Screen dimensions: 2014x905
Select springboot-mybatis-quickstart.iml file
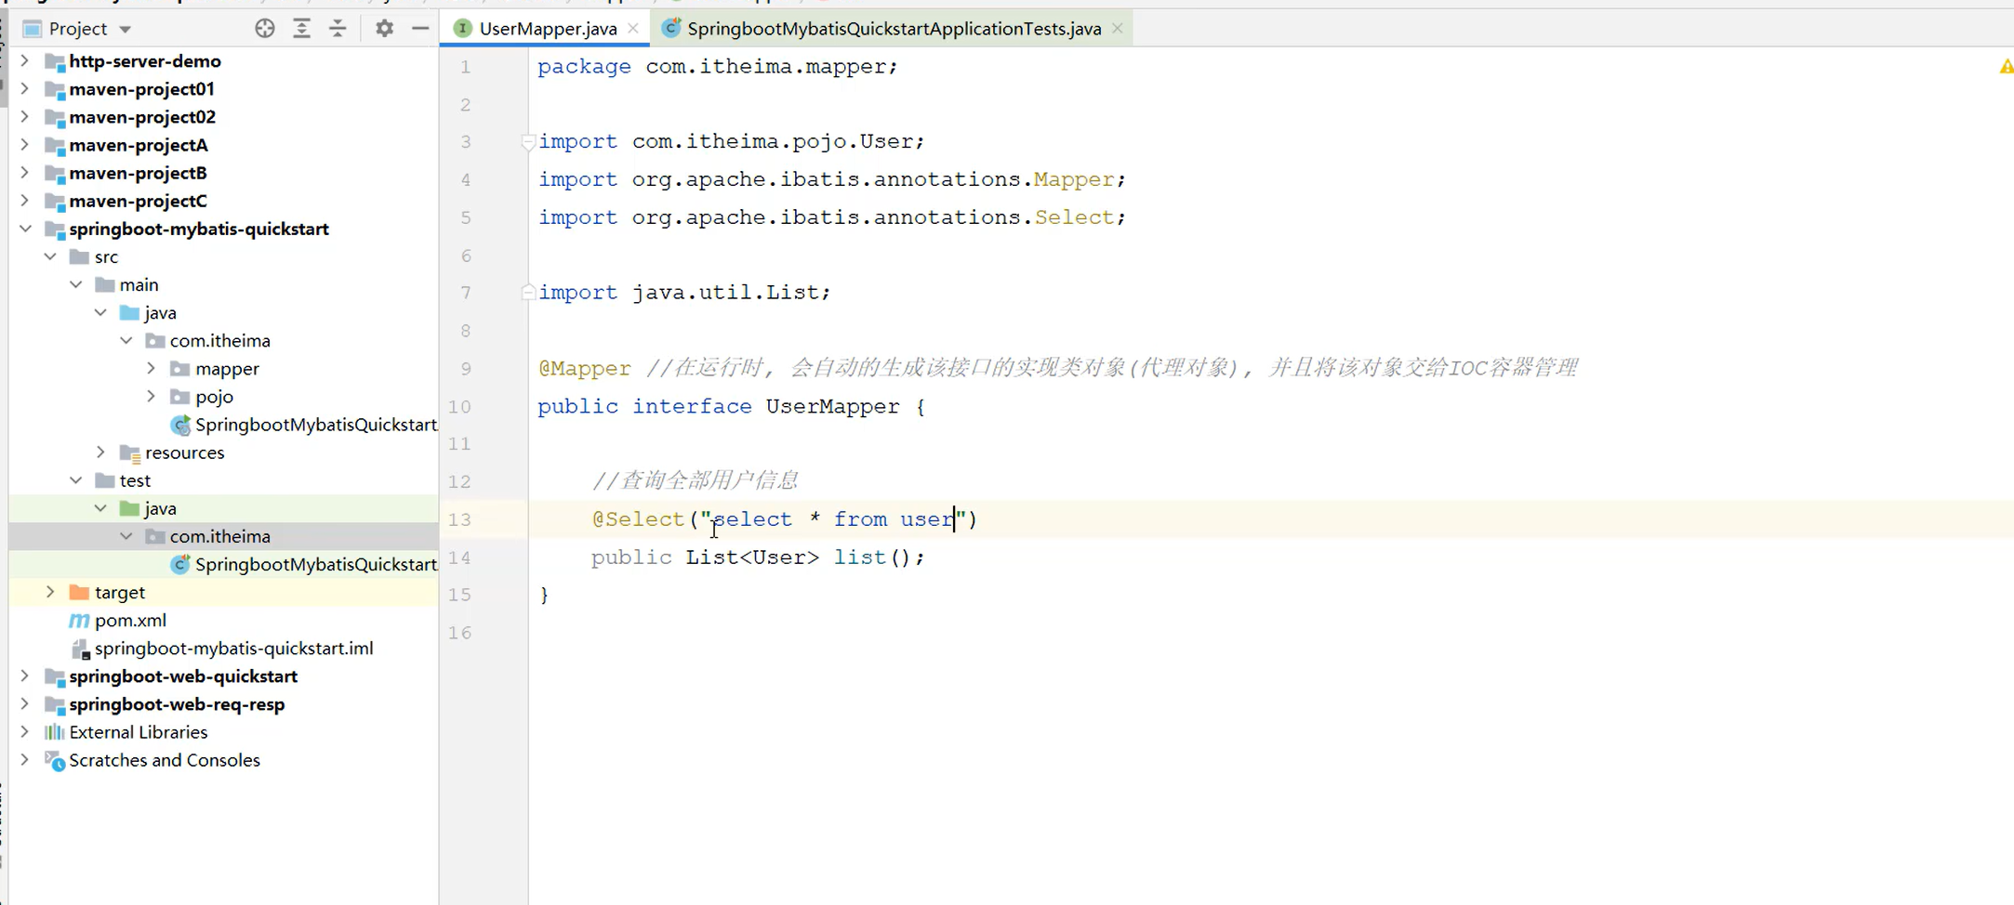(x=233, y=648)
